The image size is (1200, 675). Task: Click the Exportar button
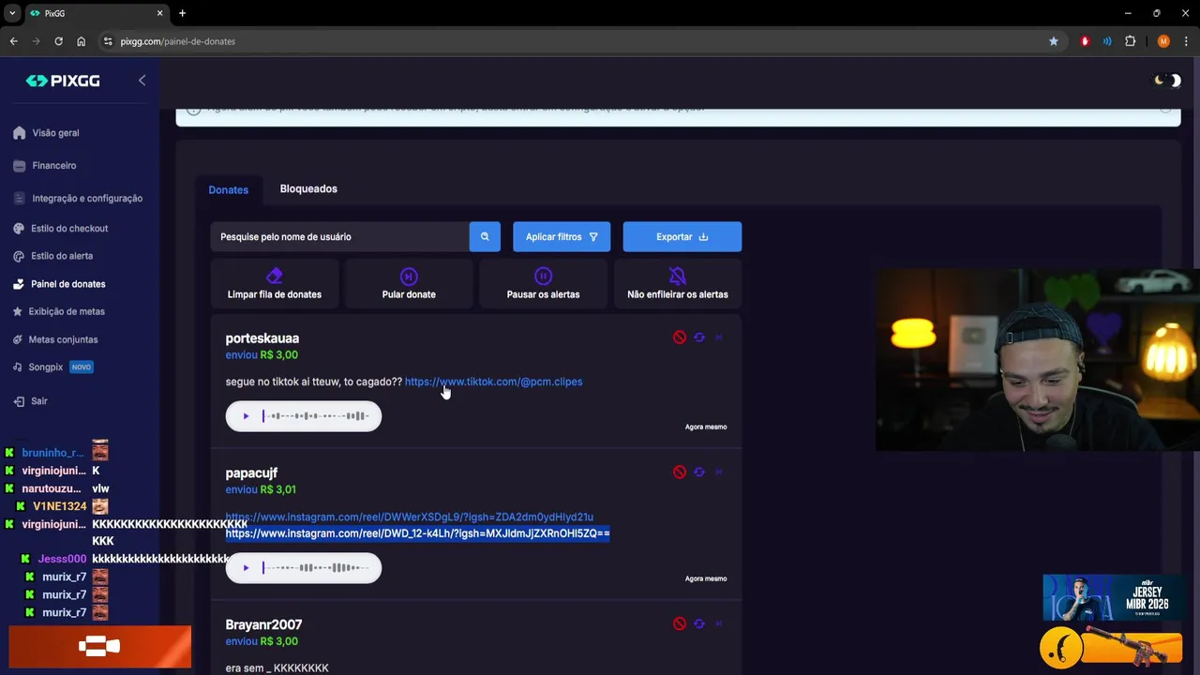click(x=682, y=237)
